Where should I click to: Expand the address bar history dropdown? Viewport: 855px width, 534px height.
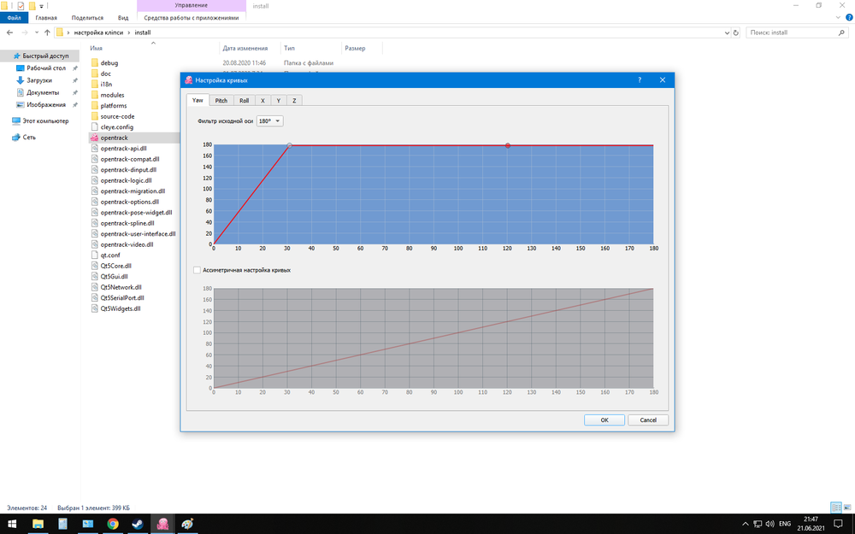[x=726, y=32]
